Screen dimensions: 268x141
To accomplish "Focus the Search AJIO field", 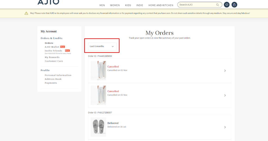I will 200,5.
